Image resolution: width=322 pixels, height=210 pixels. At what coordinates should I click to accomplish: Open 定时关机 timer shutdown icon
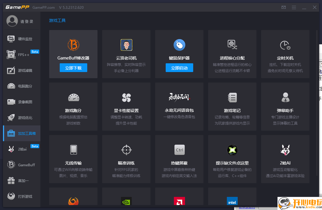tap(285, 45)
